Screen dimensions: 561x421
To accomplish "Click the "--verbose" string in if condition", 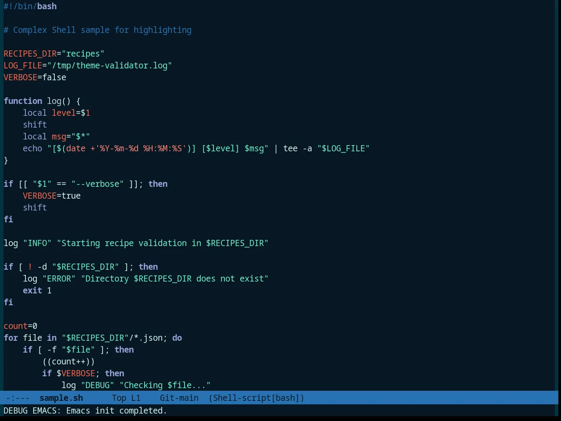I will (98, 184).
